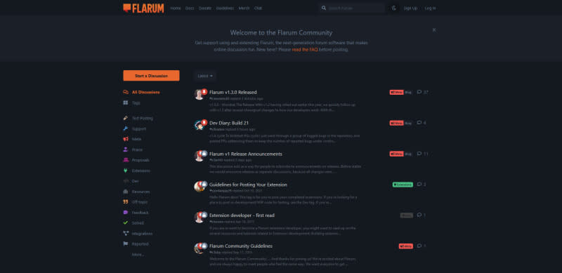This screenshot has width=562, height=273.
Task: Open the Tags grid icon in sidebar
Action: tap(126, 103)
